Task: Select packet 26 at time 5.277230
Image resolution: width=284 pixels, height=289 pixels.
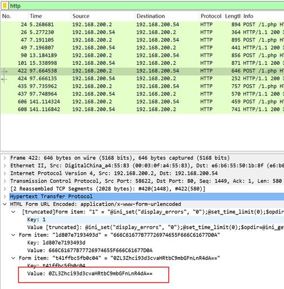Action: click(x=142, y=32)
